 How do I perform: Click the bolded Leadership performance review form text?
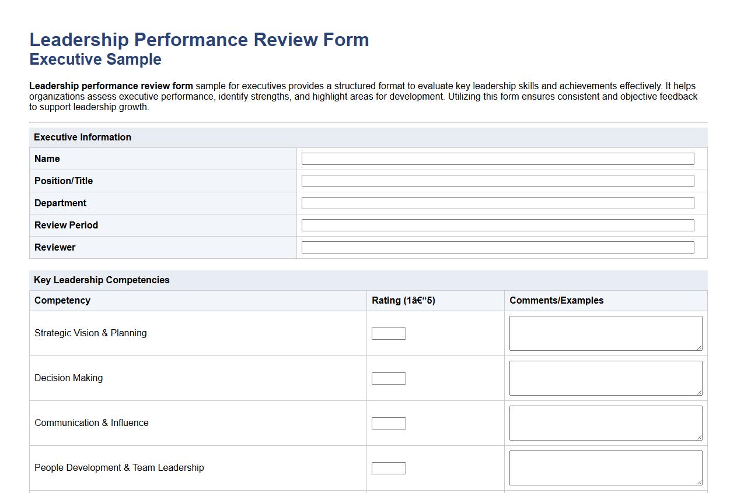point(110,86)
